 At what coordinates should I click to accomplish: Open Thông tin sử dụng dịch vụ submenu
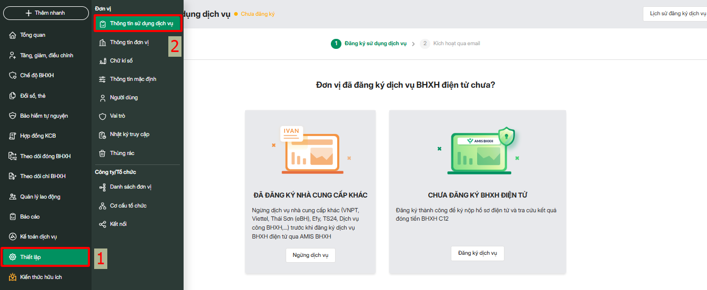click(138, 24)
